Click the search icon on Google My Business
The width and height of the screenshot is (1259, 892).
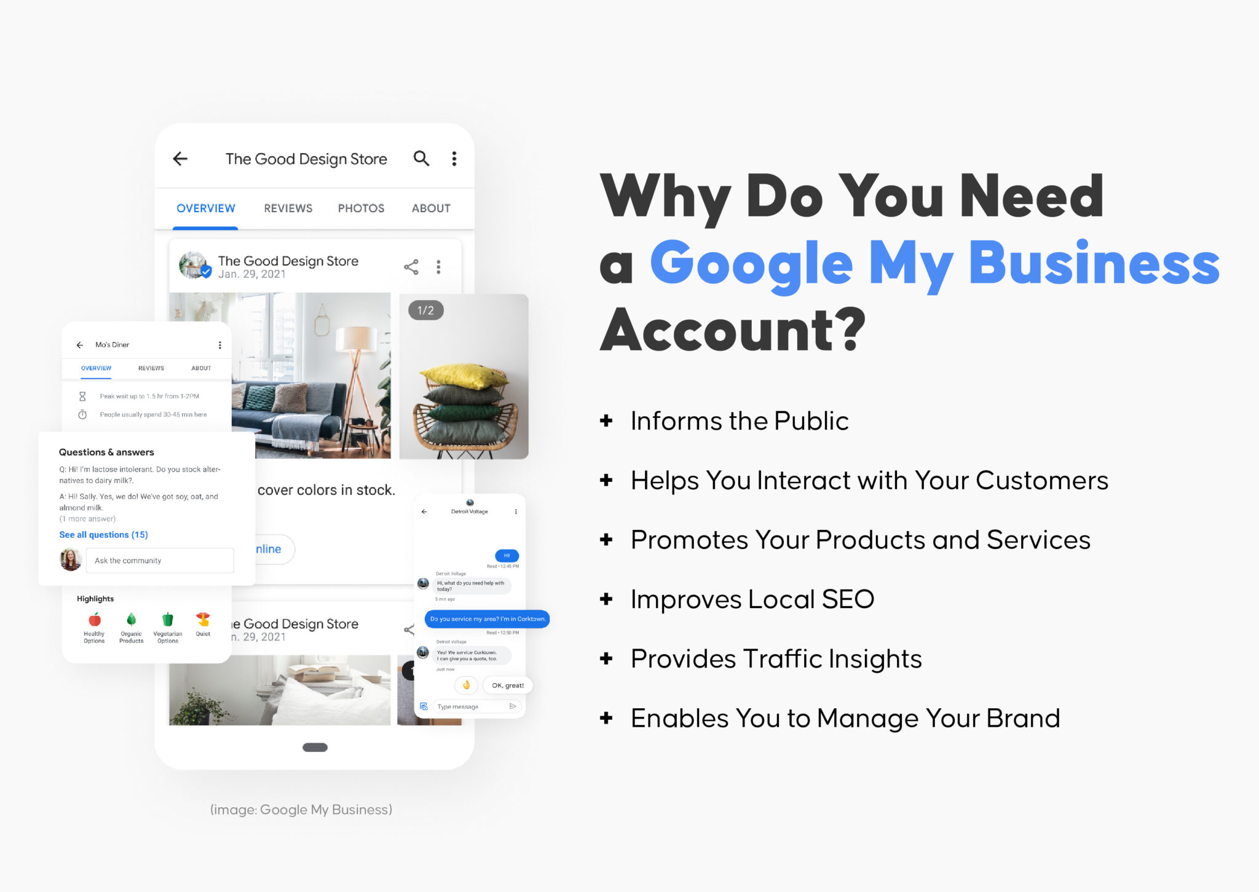click(417, 156)
